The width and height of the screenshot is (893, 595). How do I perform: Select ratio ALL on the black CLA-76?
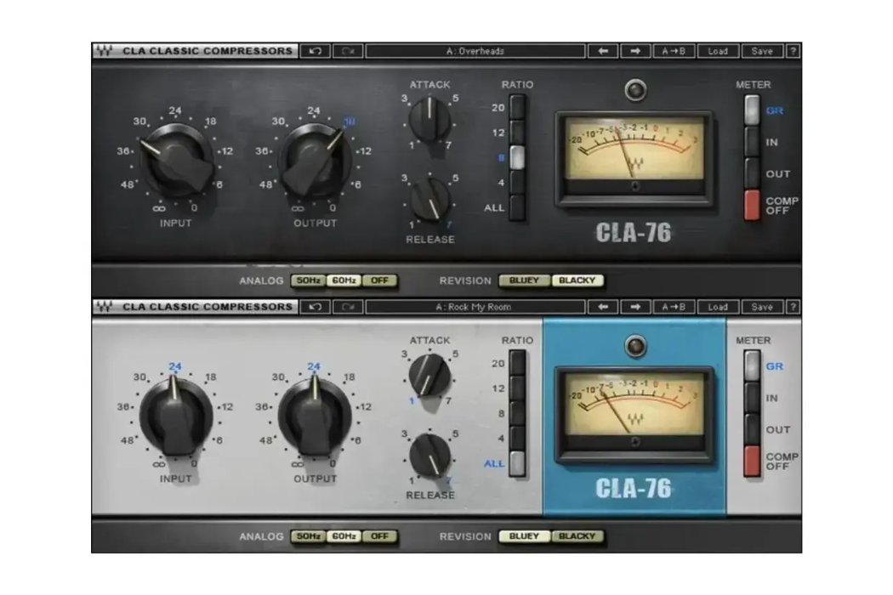tap(517, 207)
